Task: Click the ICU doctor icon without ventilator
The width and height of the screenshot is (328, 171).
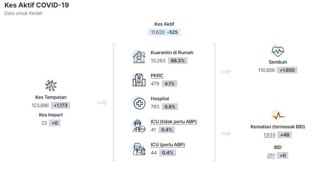Action: pyautogui.click(x=139, y=126)
